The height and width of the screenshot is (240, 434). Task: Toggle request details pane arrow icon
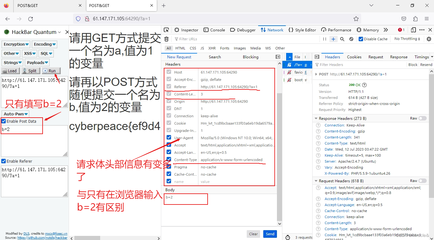coord(317,57)
